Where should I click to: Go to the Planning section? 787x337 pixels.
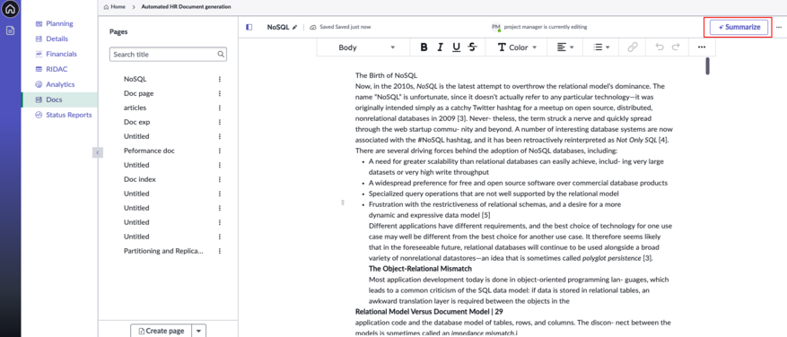[59, 23]
